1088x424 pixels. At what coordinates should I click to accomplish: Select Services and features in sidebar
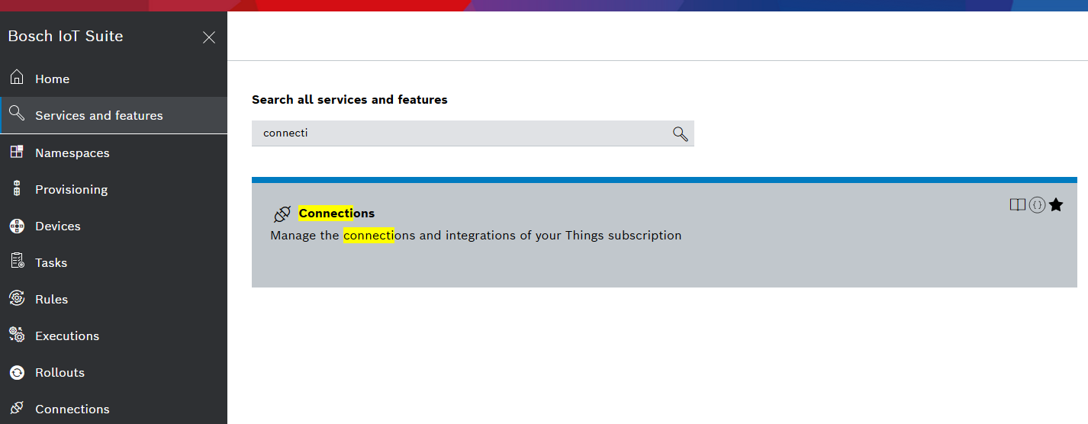(x=114, y=115)
